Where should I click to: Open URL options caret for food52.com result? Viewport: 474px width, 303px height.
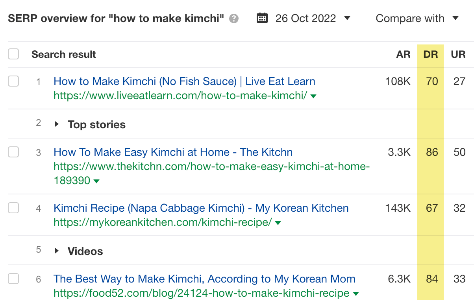click(356, 293)
